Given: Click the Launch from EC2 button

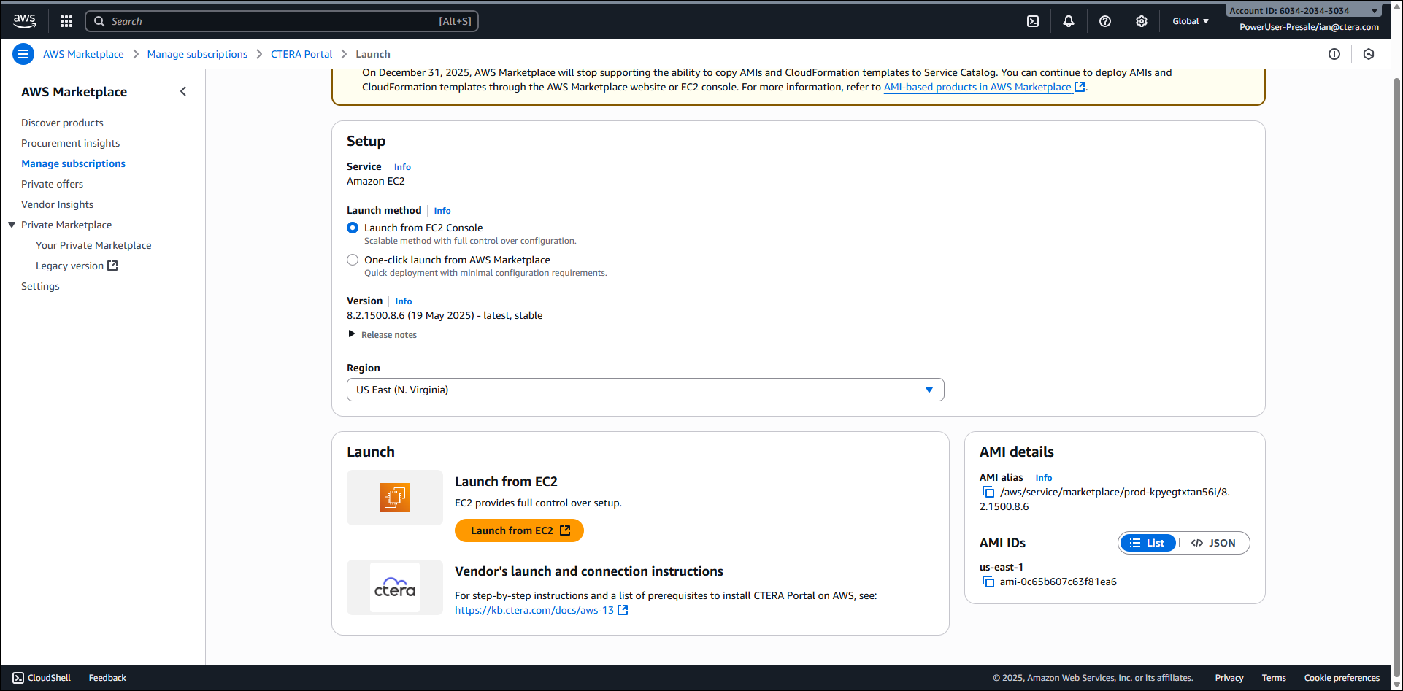Looking at the screenshot, I should point(519,530).
